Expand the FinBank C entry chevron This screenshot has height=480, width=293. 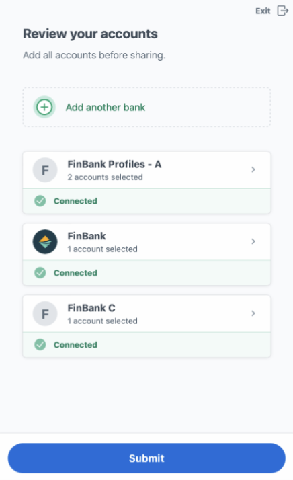point(253,313)
